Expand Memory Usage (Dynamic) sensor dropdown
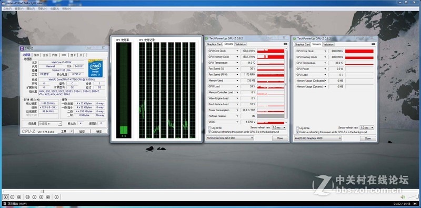 325,86
